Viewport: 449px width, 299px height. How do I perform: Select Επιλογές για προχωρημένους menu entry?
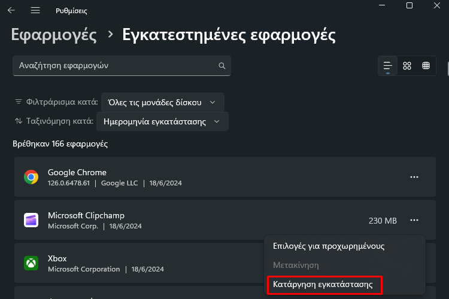tap(329, 246)
